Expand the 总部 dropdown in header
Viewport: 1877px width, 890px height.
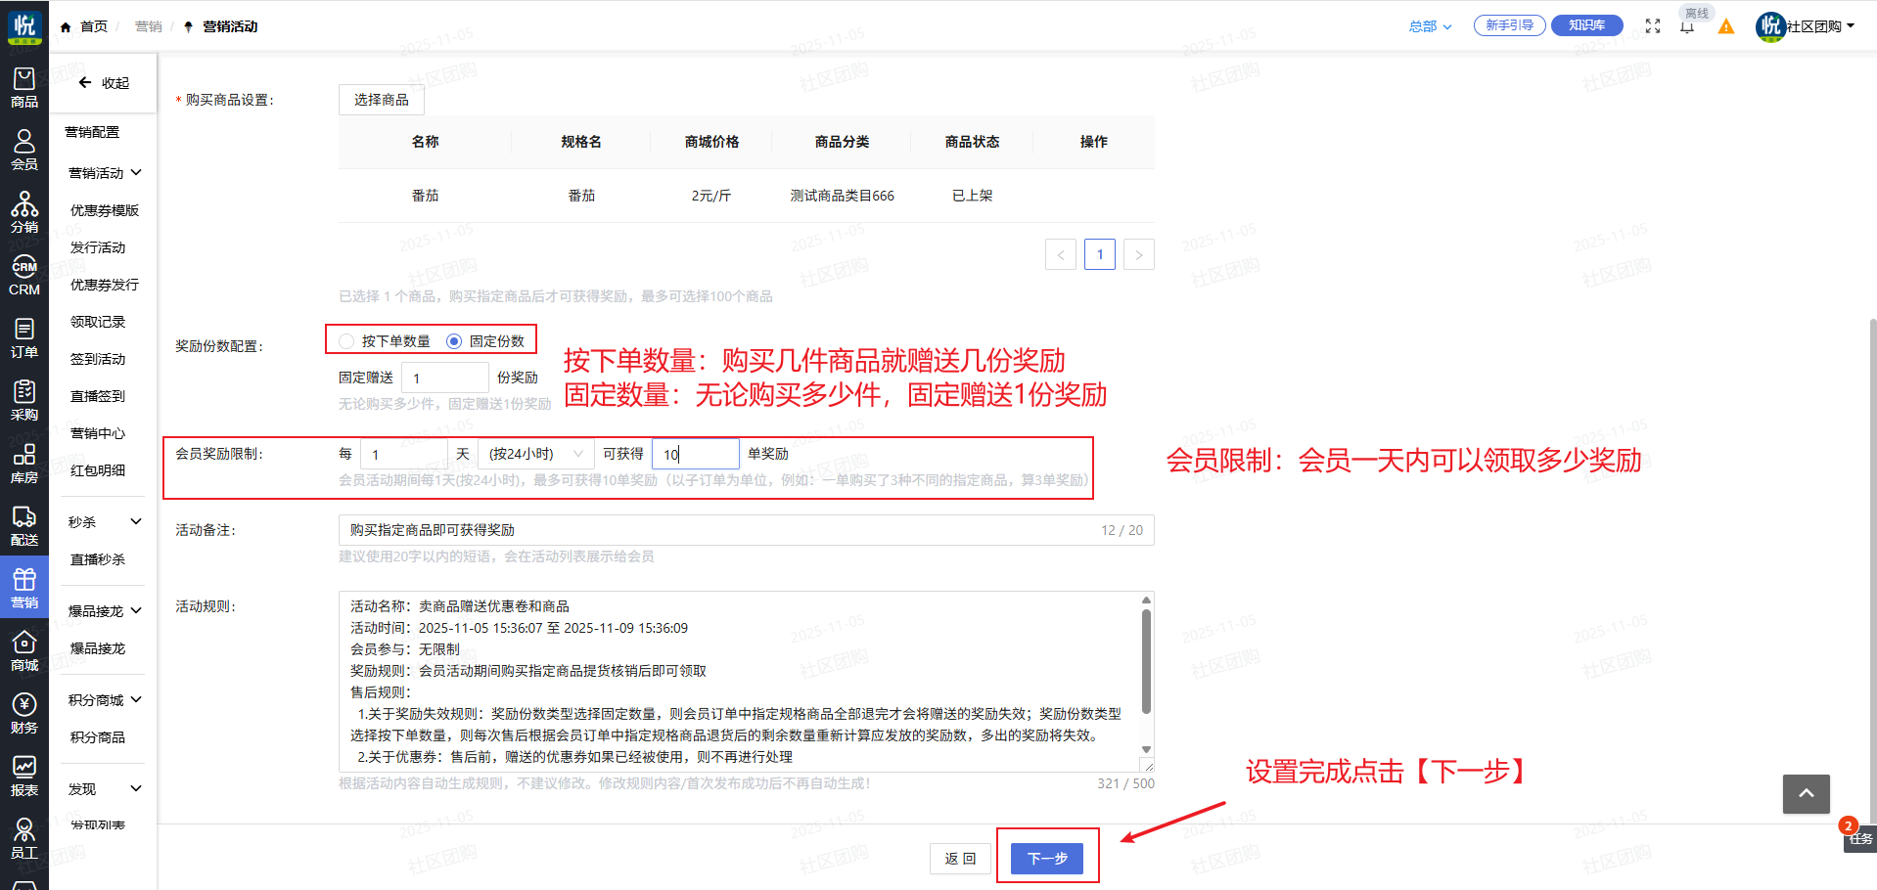click(1430, 26)
